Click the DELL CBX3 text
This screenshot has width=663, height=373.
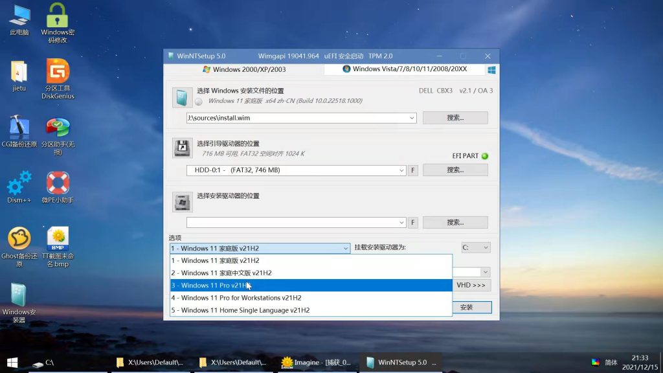[436, 91]
